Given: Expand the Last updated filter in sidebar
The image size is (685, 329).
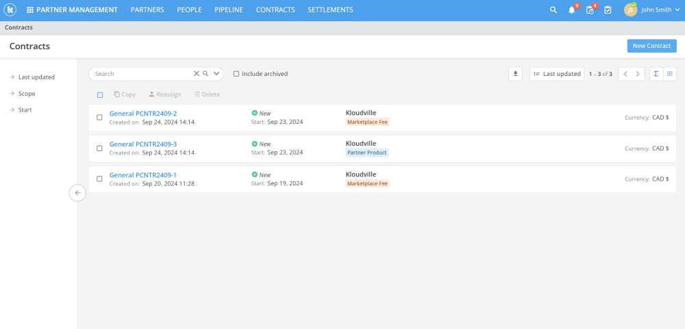Looking at the screenshot, I should (32, 77).
